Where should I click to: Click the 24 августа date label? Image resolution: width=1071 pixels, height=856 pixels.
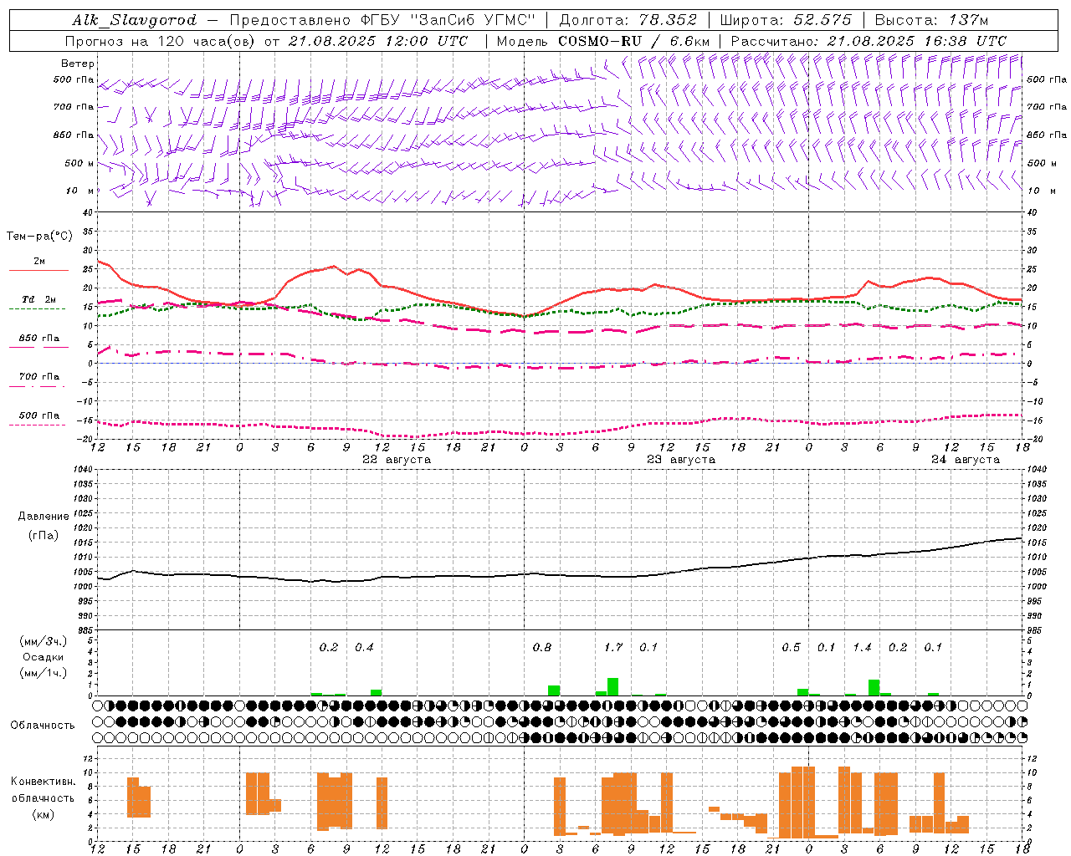966,460
